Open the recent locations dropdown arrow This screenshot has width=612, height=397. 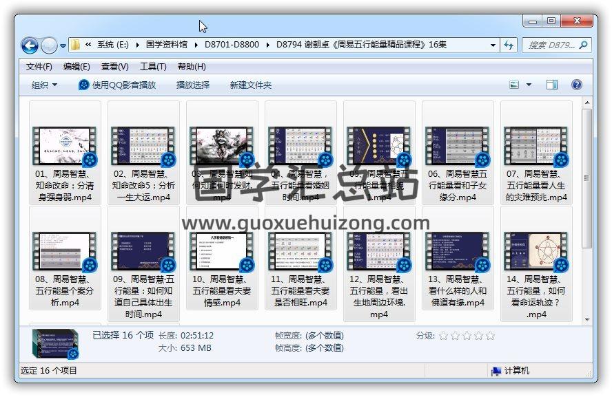click(63, 46)
